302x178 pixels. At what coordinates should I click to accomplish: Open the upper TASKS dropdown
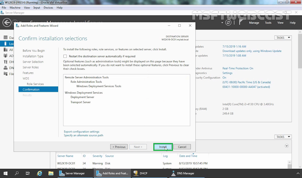point(283,37)
